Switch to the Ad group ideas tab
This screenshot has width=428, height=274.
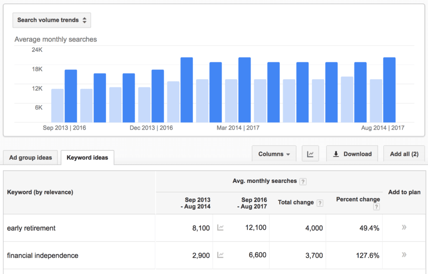tap(30, 157)
